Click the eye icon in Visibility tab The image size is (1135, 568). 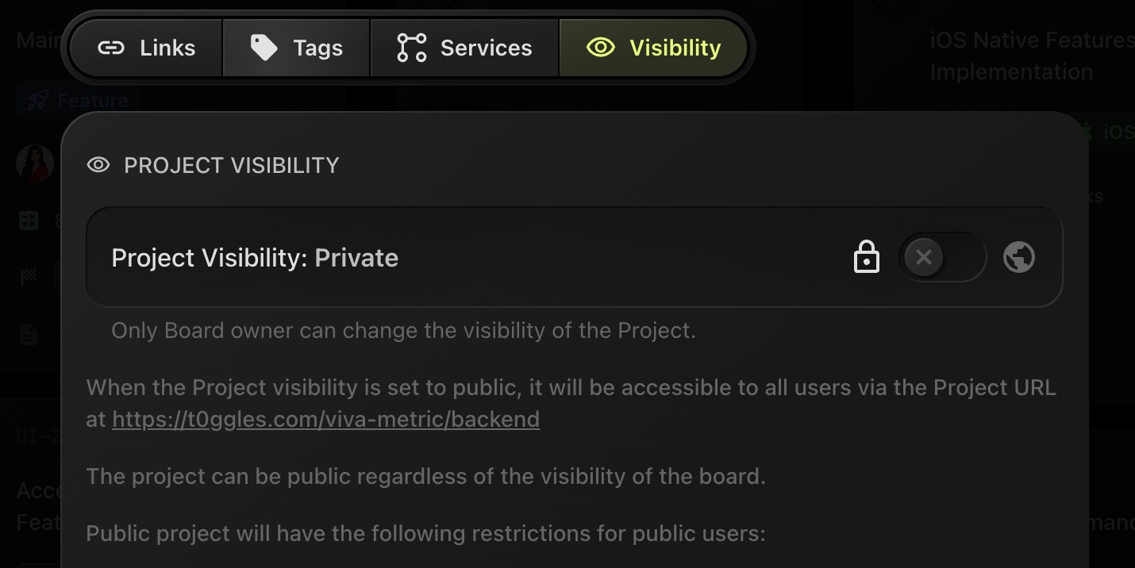601,48
